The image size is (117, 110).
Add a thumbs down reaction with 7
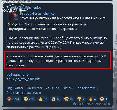point(81,99)
